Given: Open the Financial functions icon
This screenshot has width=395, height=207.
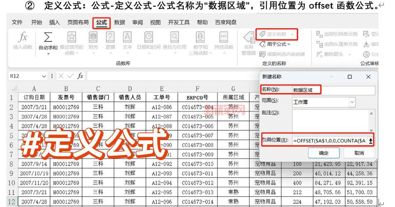Looking at the screenshot, I should pyautogui.click(x=93, y=37).
